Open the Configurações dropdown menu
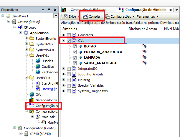 pos(120,16)
